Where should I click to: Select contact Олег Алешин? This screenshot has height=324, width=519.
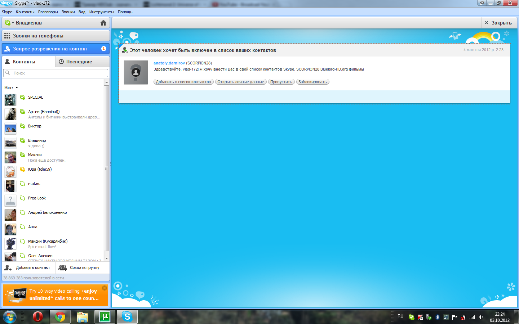click(54, 257)
